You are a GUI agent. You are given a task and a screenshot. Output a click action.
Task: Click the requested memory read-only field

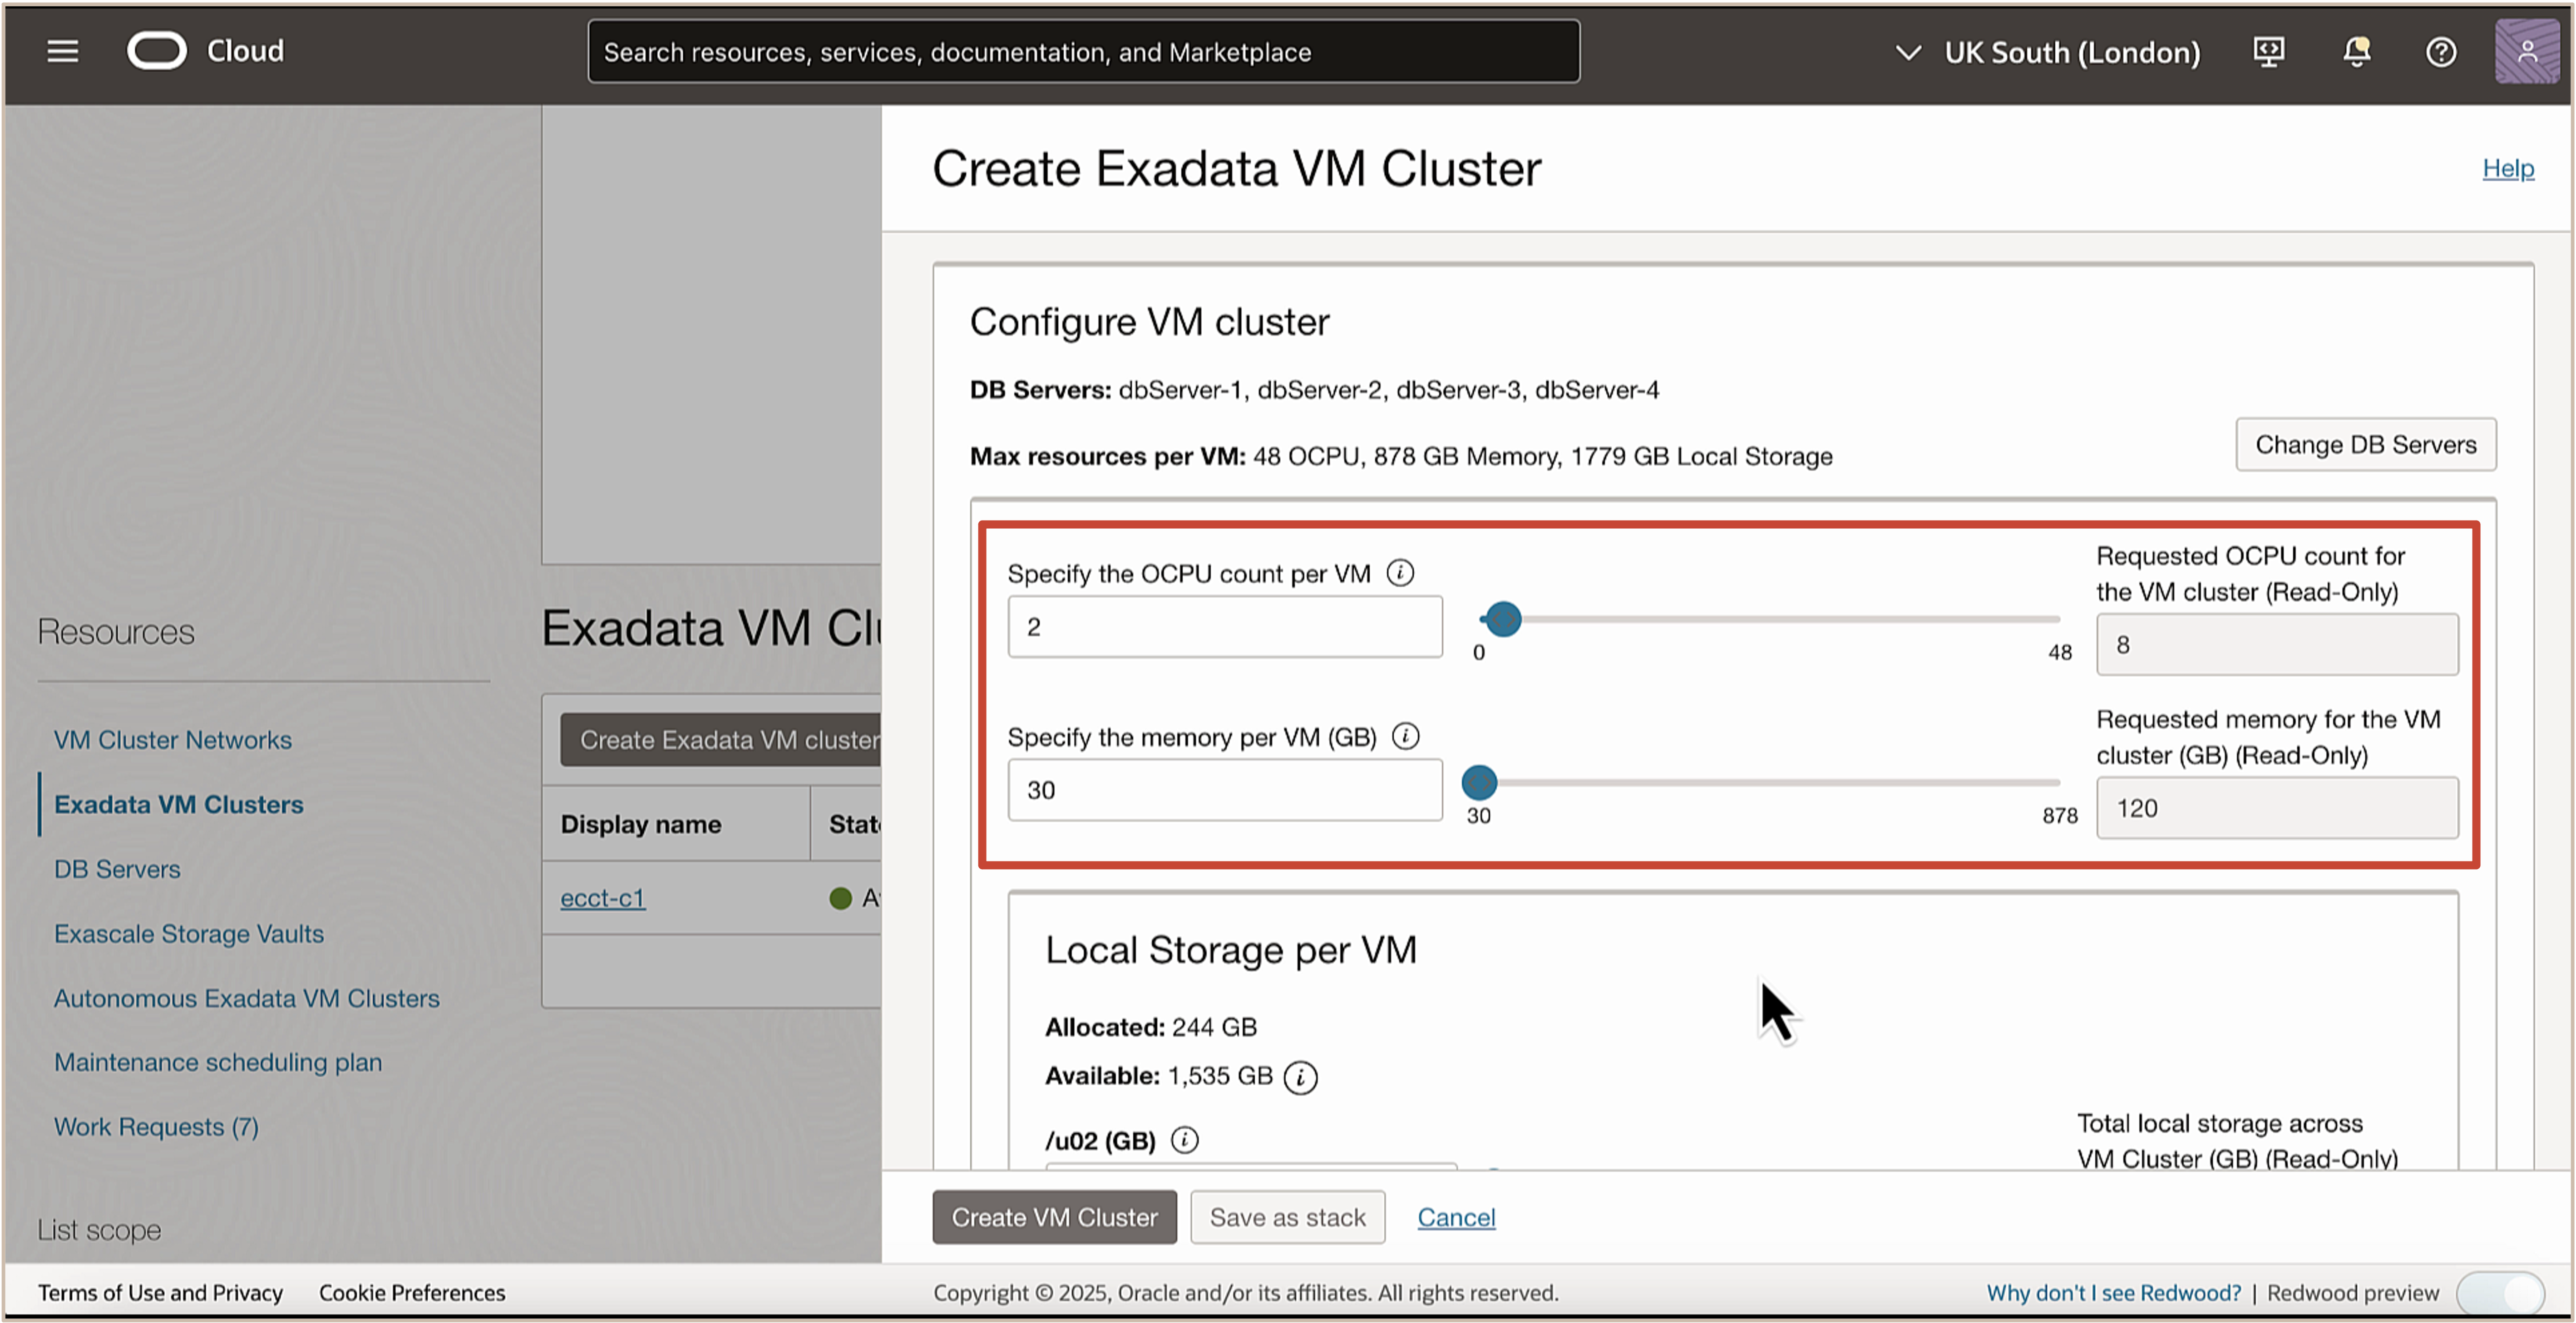[2277, 808]
